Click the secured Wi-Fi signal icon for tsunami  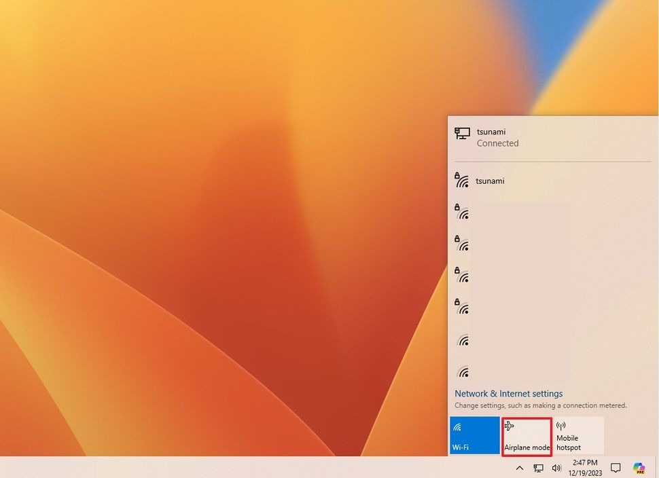pyautogui.click(x=461, y=180)
